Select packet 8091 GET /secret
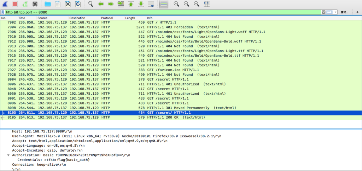Screen dimensions: 362x171 click(x=181, y=99)
